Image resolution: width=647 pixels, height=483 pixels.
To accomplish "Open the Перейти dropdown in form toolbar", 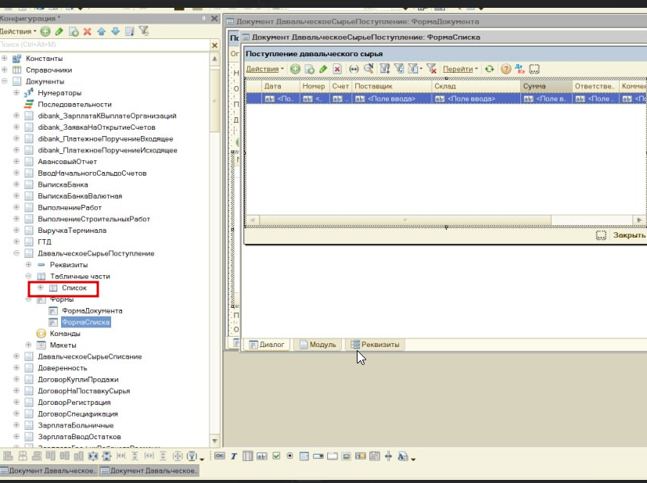I will (x=460, y=69).
